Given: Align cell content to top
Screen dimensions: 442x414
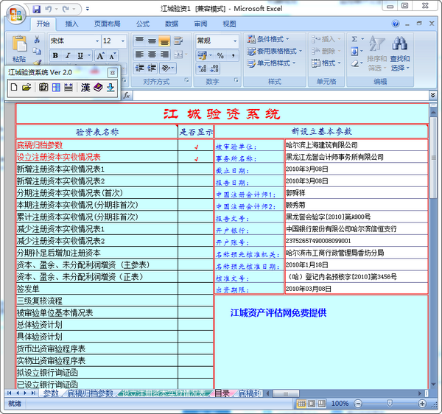Looking at the screenshot, I should pos(139,41).
